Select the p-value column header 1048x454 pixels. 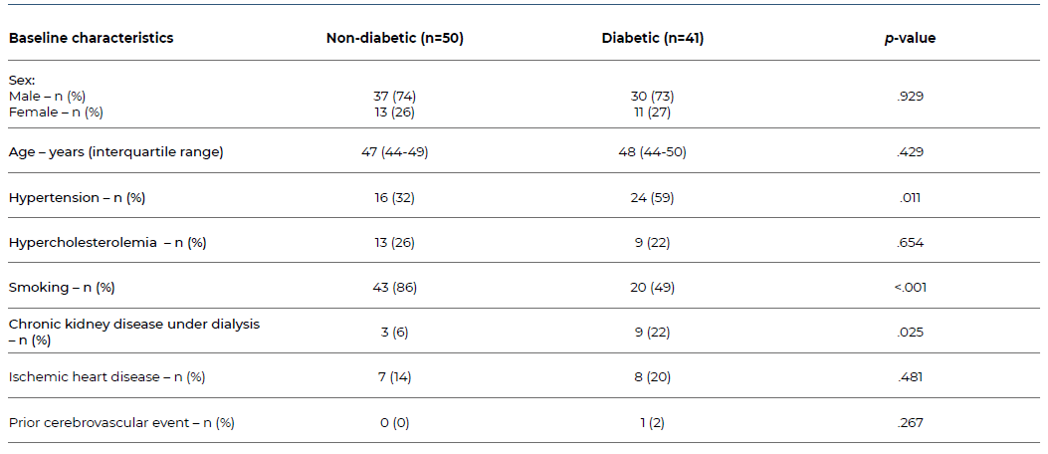910,39
